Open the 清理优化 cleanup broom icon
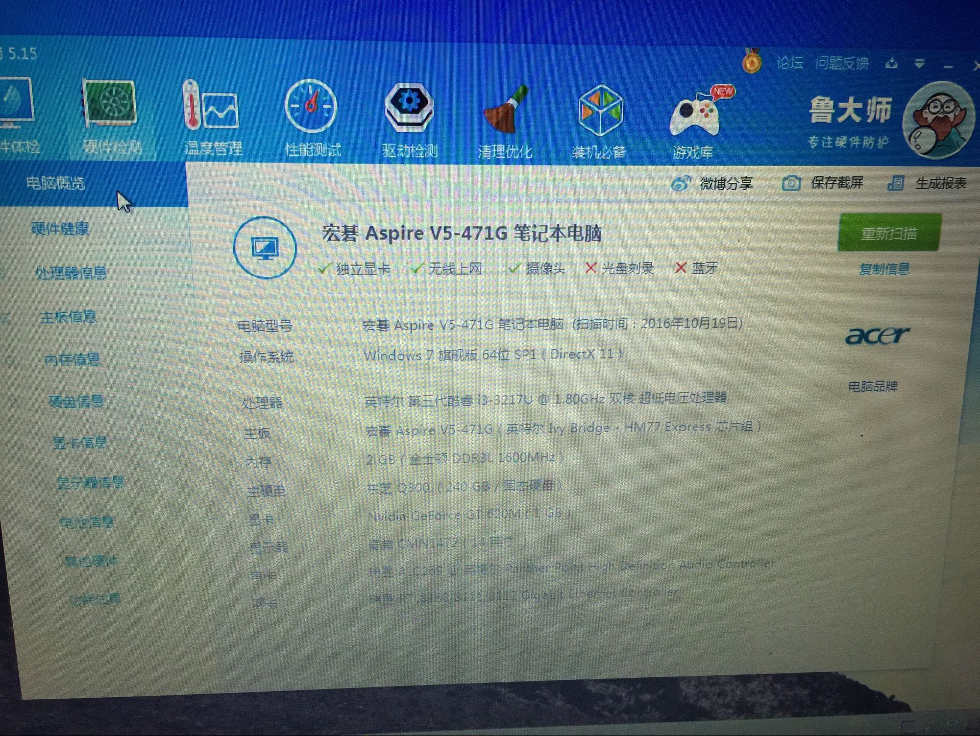Screen dimensions: 980x736 click(x=505, y=122)
